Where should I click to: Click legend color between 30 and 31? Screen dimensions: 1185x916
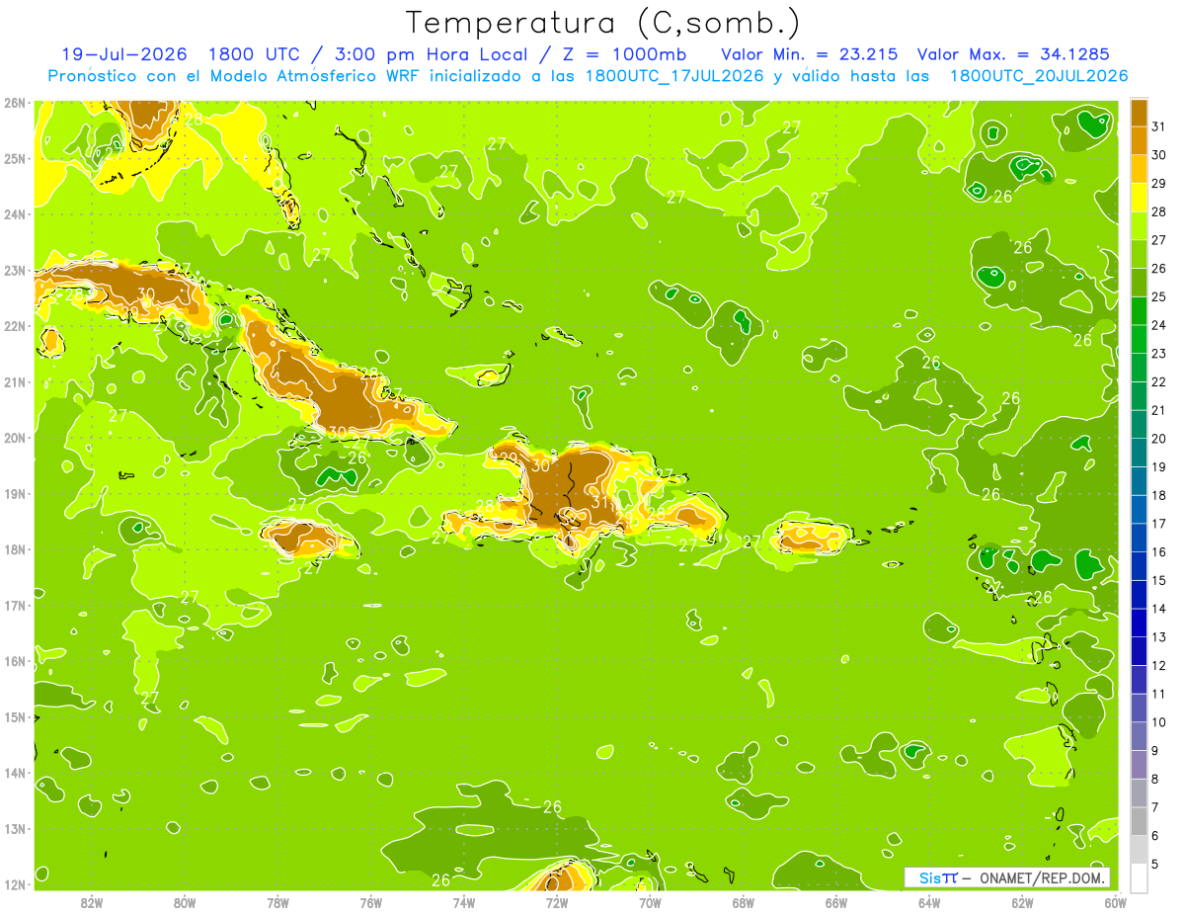(x=1139, y=140)
